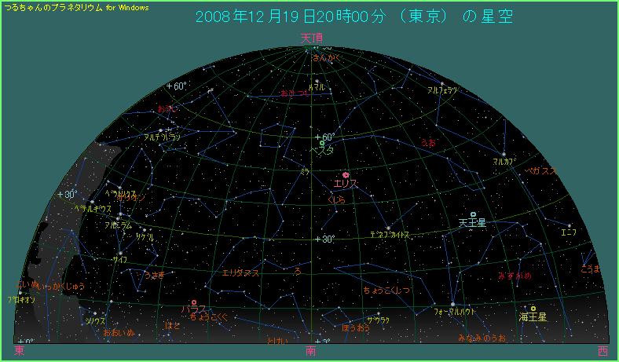Click the ペガスス constellation label
Viewport: 619px width, 362px height.
pyautogui.click(x=540, y=170)
